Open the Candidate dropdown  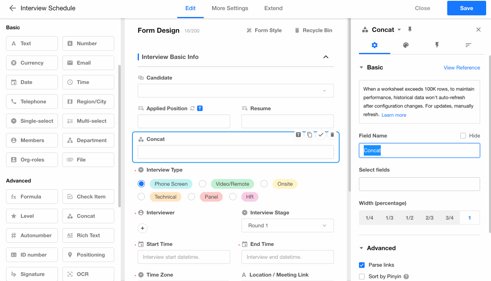pos(236,90)
